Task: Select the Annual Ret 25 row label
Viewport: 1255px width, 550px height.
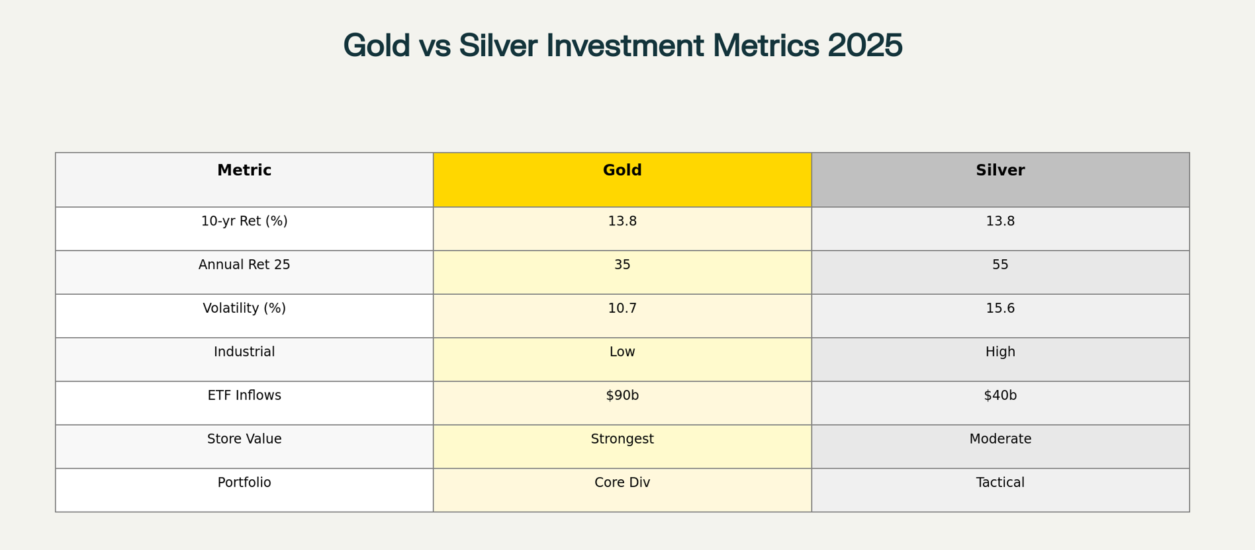Action: 244,265
